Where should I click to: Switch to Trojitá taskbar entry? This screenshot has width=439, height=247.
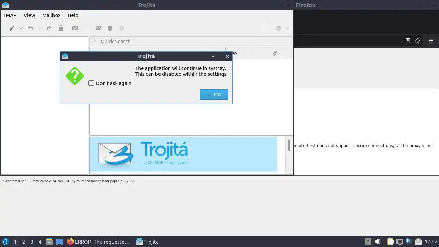click(147, 242)
